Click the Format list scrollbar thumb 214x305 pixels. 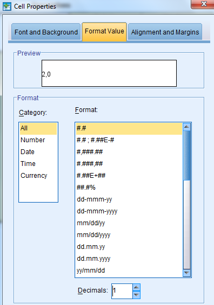(x=186, y=156)
